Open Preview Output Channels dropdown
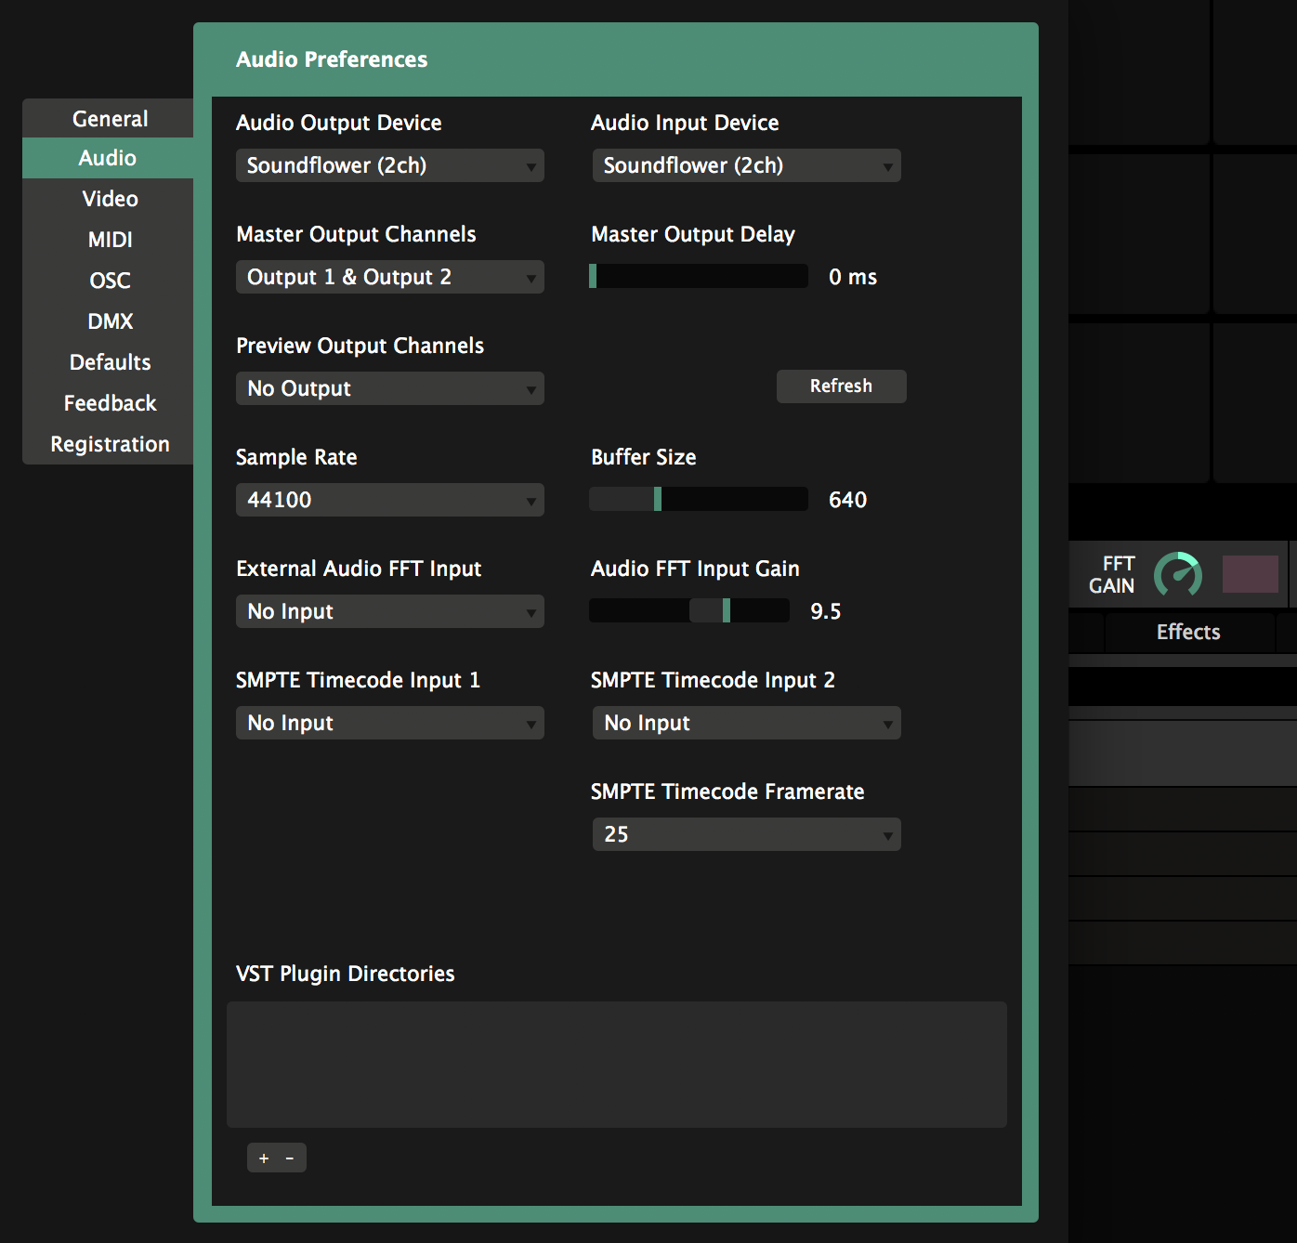The width and height of the screenshot is (1297, 1243). pyautogui.click(x=389, y=388)
